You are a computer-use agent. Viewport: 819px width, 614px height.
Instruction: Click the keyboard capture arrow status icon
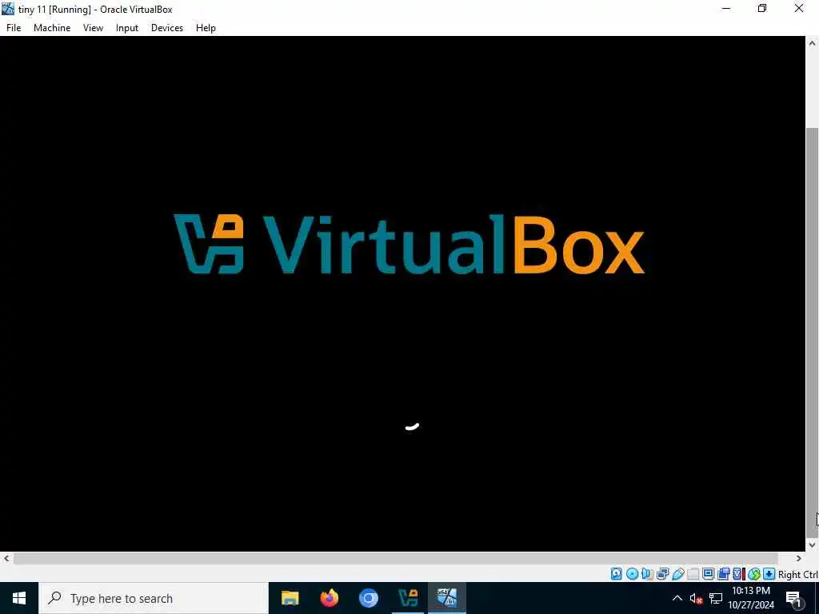click(769, 574)
